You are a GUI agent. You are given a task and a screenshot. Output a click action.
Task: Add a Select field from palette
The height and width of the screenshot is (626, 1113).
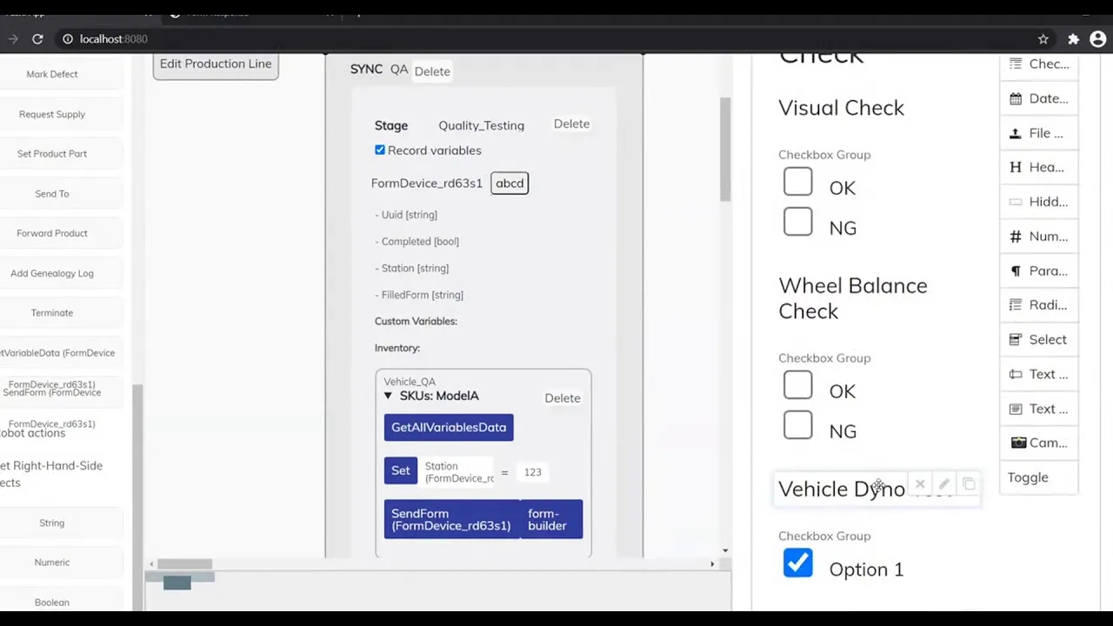coord(1039,339)
